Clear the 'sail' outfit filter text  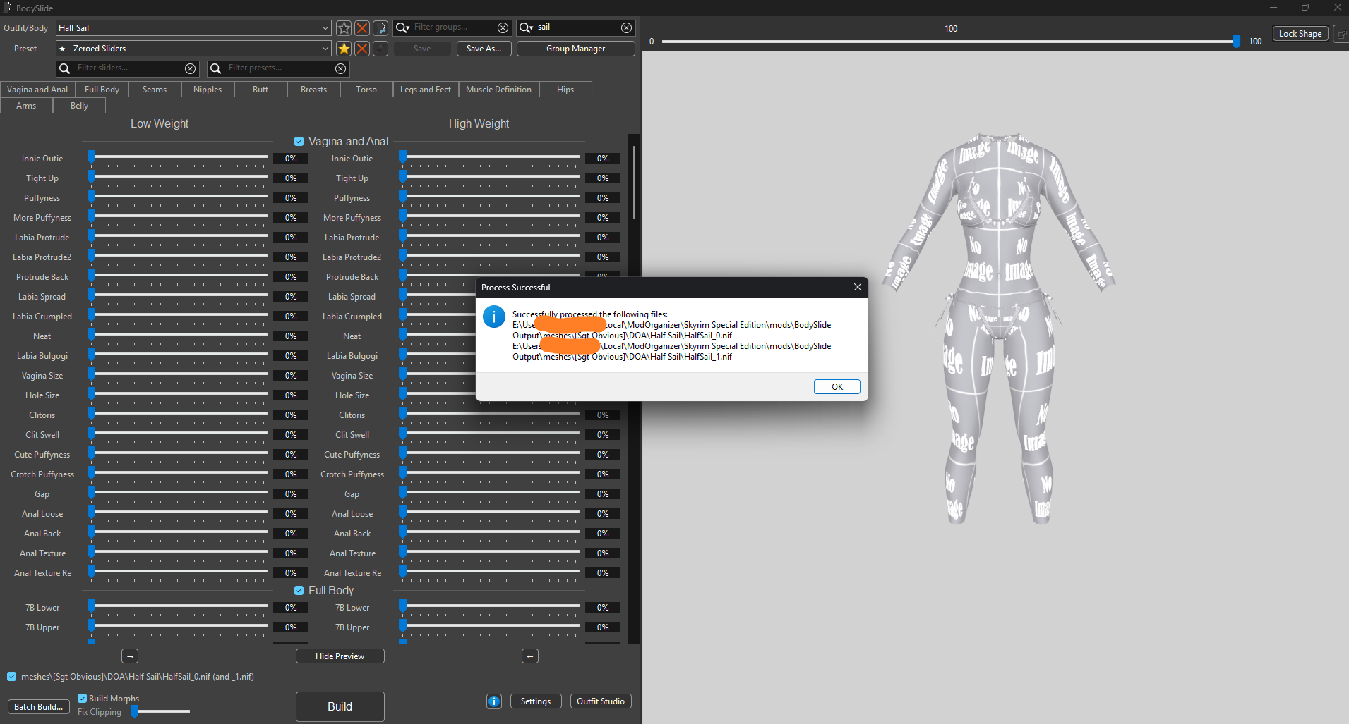coord(626,27)
